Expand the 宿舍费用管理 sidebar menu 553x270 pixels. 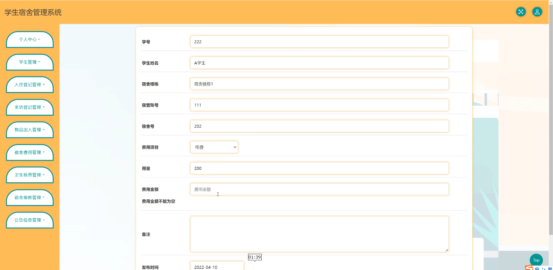pyautogui.click(x=30, y=152)
